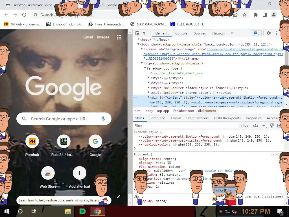289x217 pixels.
Task: Open the color swatch for --color-new-tab-page-most-visited-foreground
Action: [x=226, y=141]
